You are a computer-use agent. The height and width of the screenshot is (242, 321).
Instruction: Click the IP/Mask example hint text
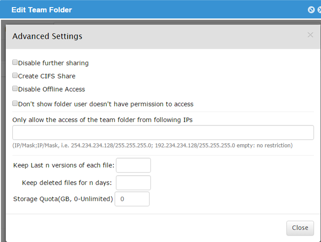152,145
